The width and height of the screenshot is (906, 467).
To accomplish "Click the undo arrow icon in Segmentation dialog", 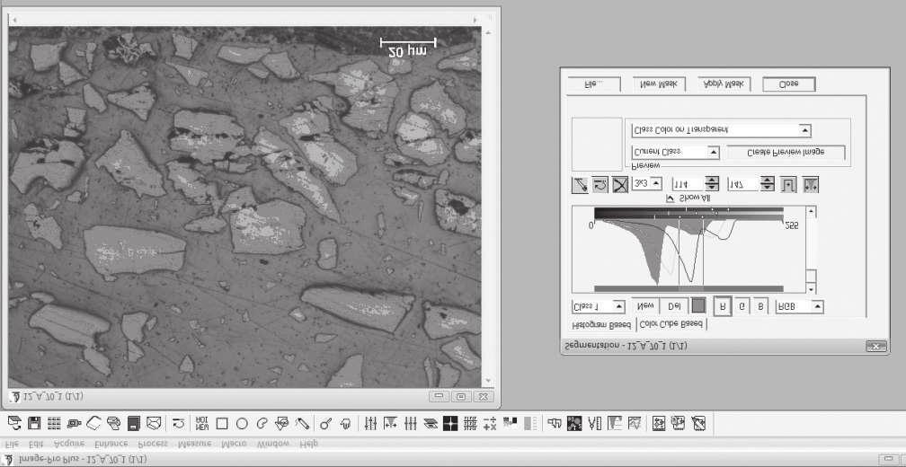I will 600,185.
